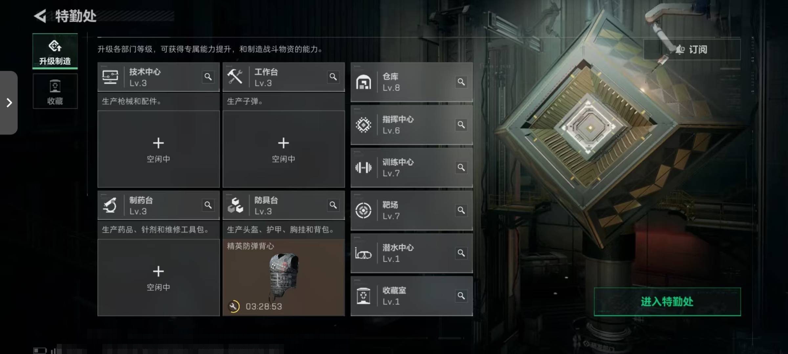The height and width of the screenshot is (354, 788).
Task: Click the 指挥中心 diamond icon
Action: point(363,125)
